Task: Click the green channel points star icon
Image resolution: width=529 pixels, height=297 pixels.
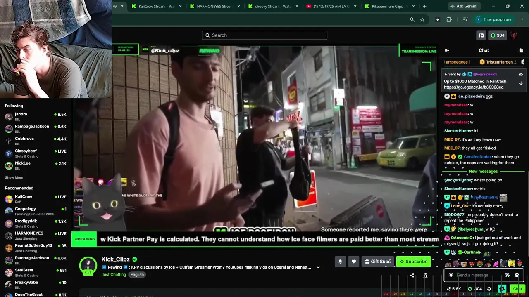Action: click(x=502, y=289)
